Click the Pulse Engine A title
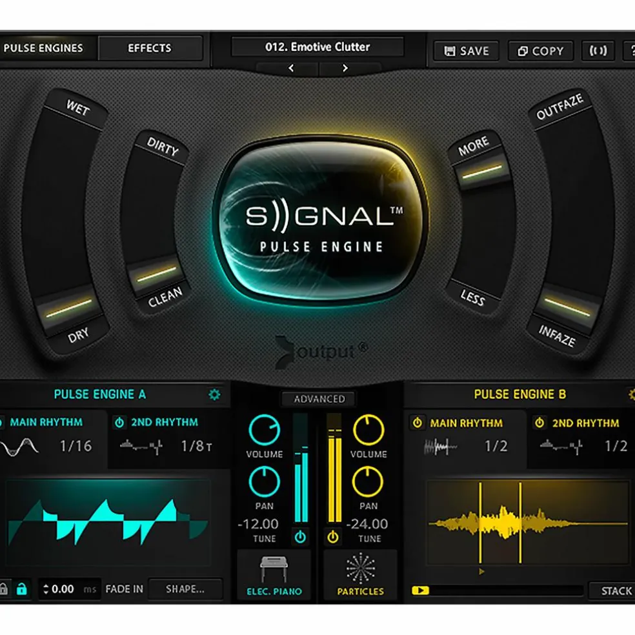This screenshot has width=635, height=635. tap(99, 394)
